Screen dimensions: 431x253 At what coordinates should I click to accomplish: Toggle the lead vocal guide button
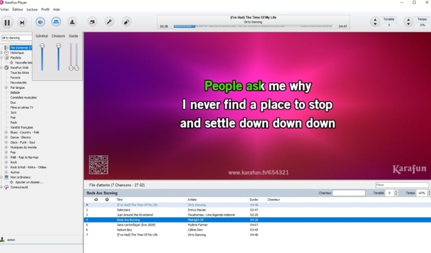pos(72,22)
